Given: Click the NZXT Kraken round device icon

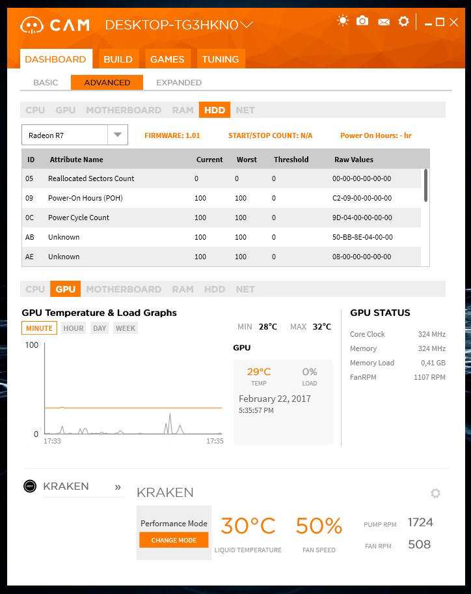Looking at the screenshot, I should pyautogui.click(x=30, y=486).
